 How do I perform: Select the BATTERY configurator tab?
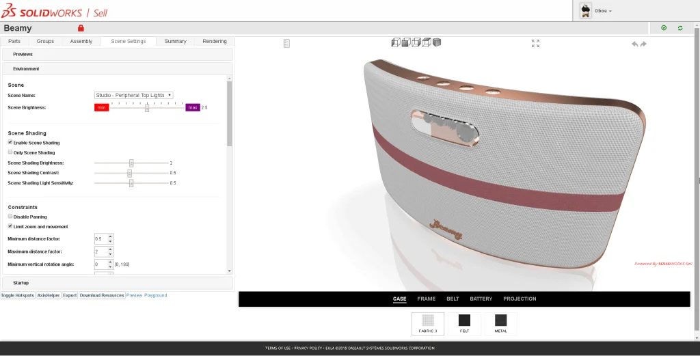tap(481, 299)
